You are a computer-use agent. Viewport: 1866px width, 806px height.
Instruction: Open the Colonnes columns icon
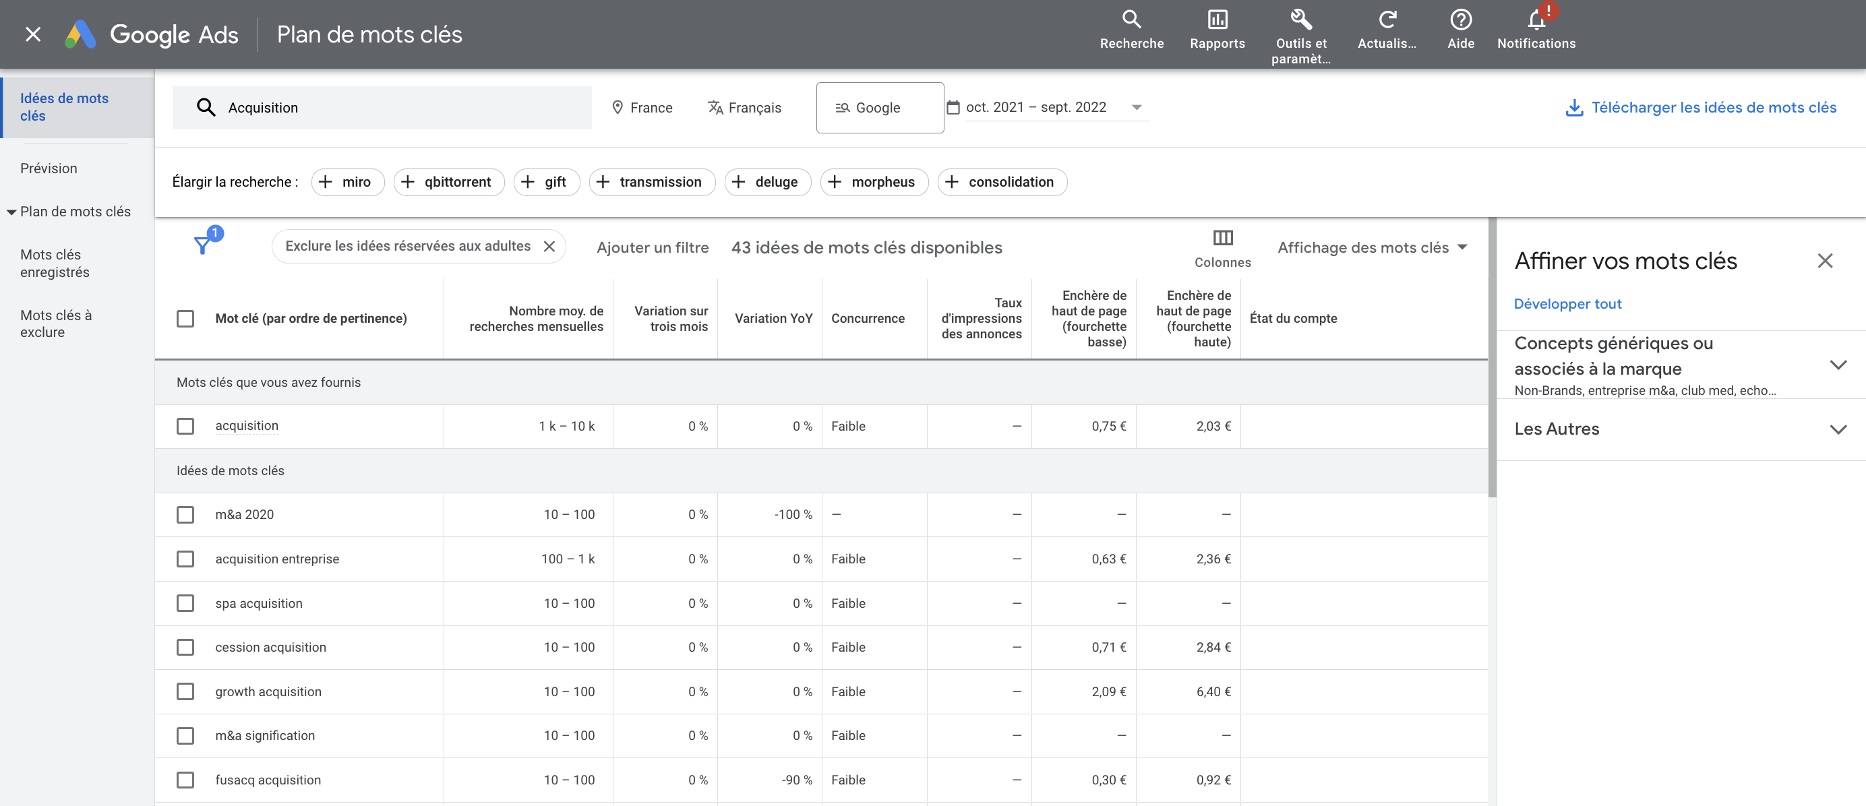pos(1222,239)
